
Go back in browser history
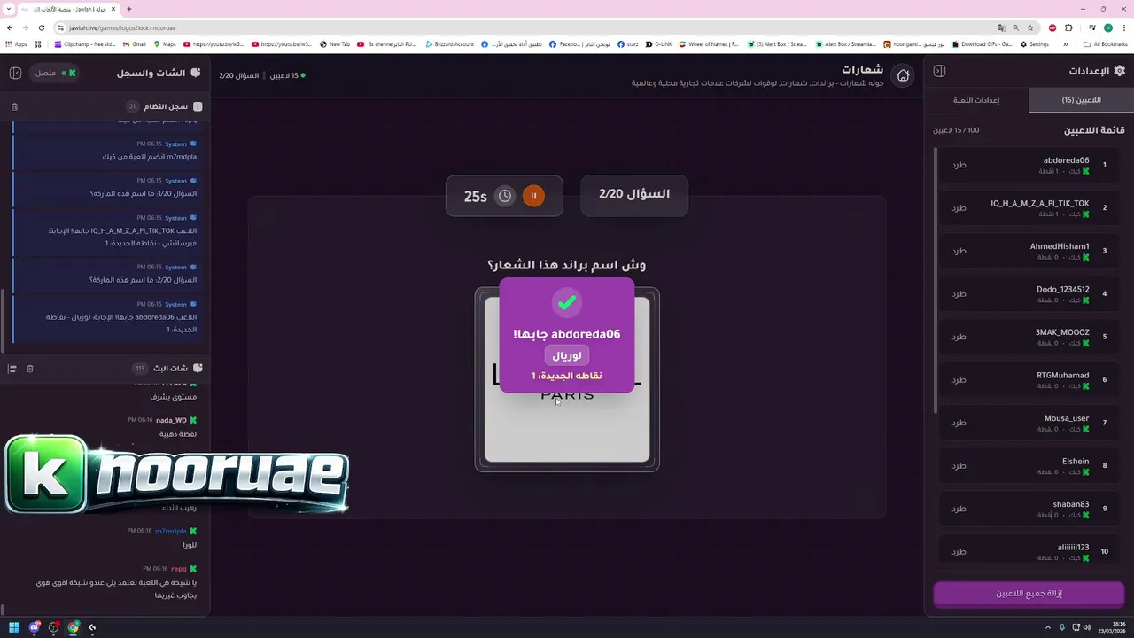tap(10, 27)
